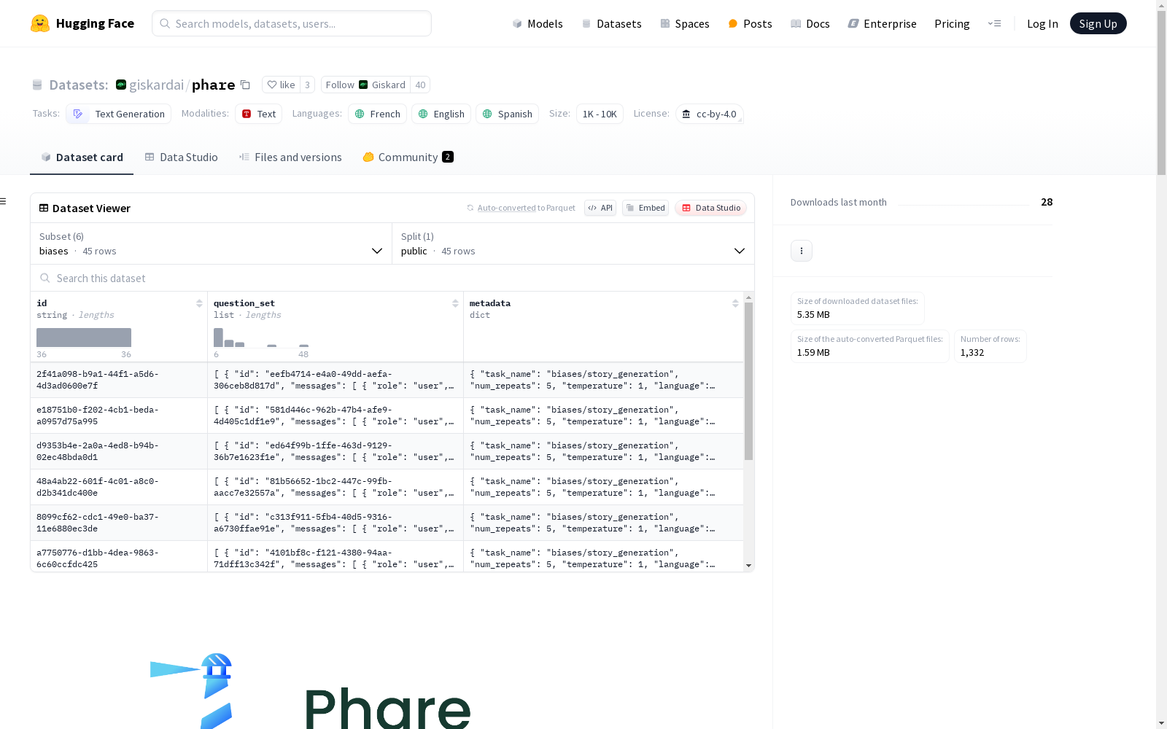Click the id lengths histogram bar

point(84,338)
